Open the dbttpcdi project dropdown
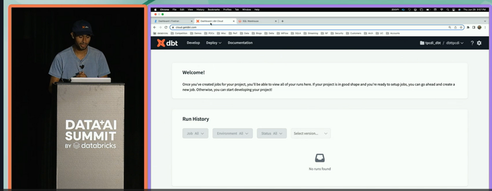492x191 pixels. tap(455, 43)
